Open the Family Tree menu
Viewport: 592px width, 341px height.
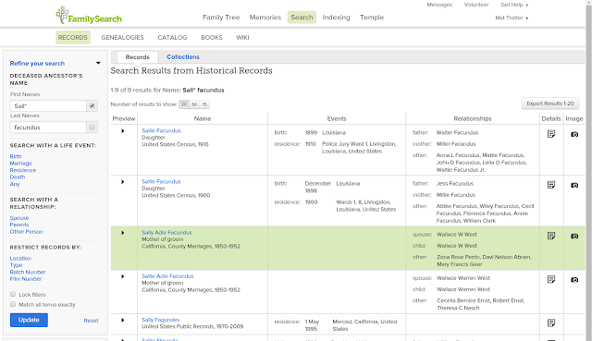tap(221, 18)
